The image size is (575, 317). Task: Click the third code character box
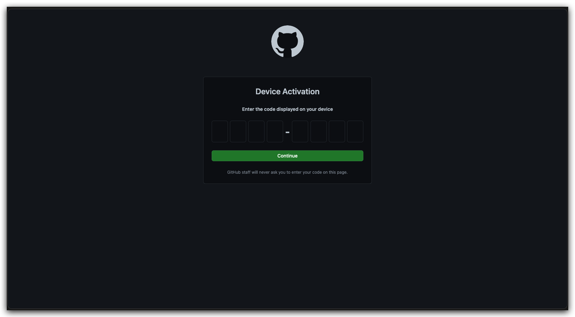point(256,131)
